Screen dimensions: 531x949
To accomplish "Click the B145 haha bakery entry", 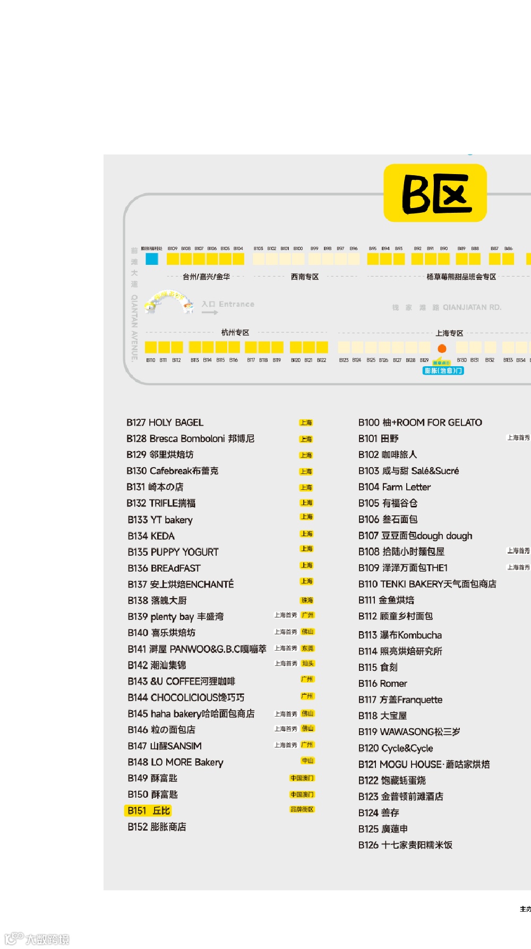I will 191,714.
